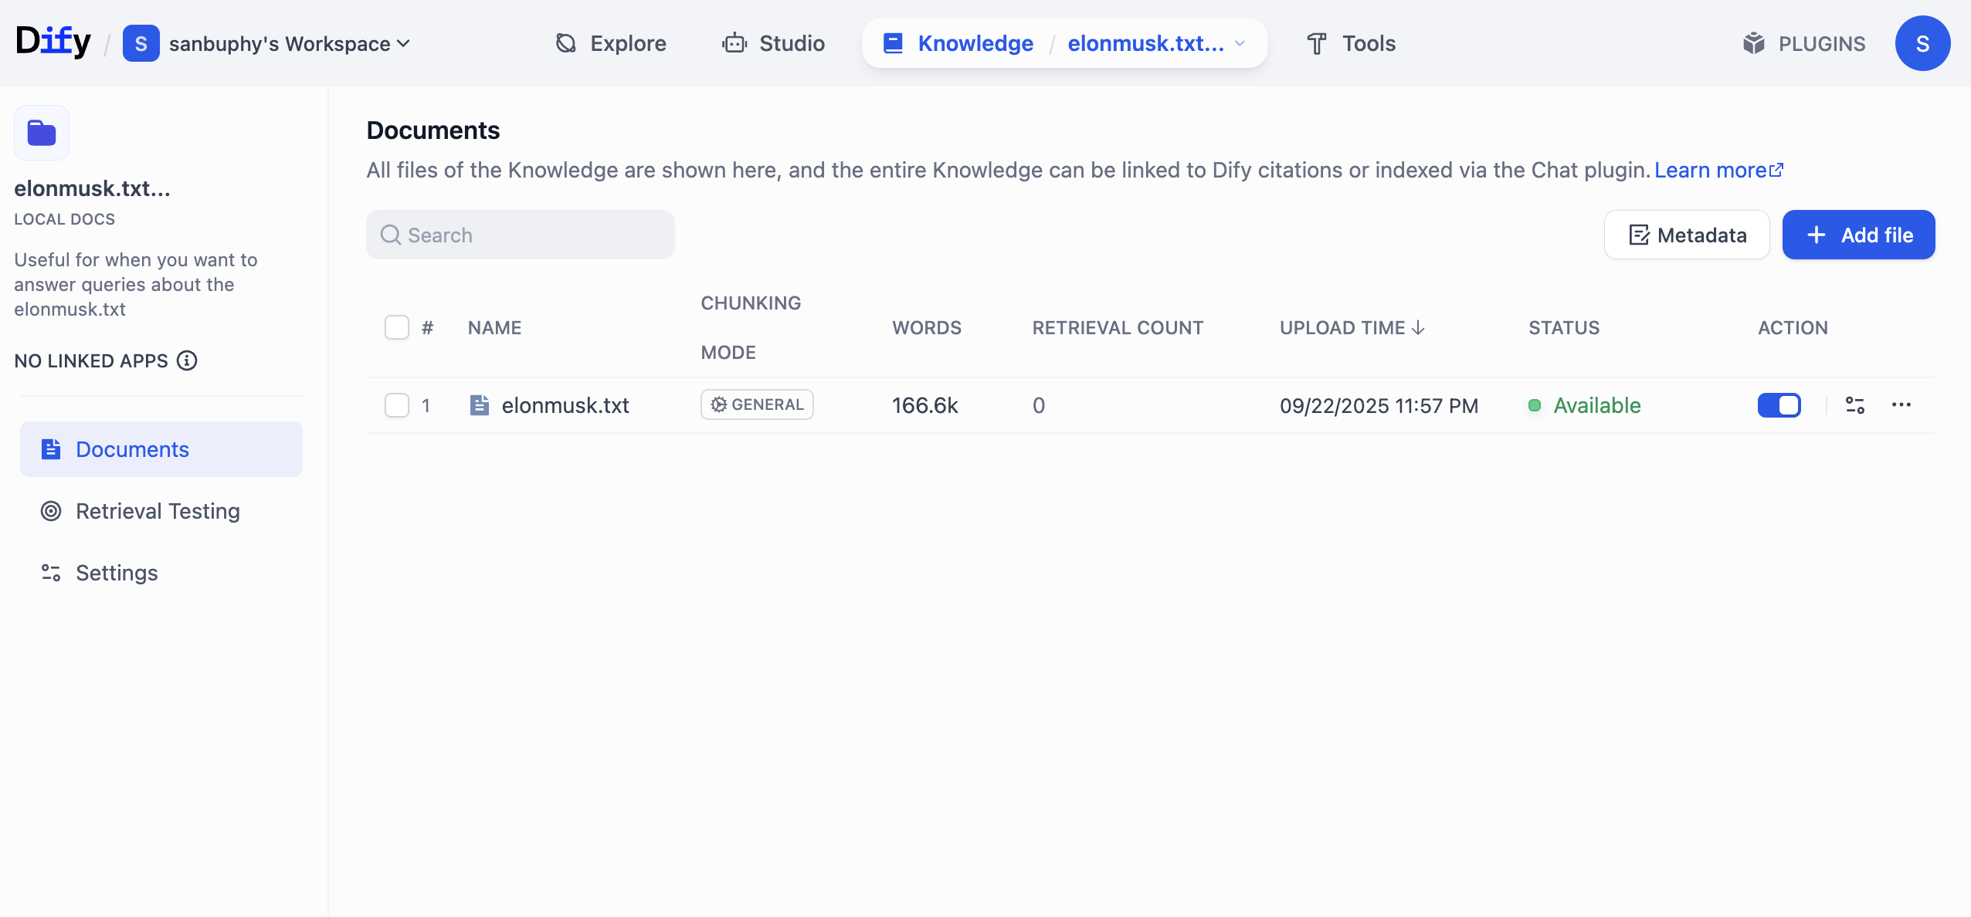The width and height of the screenshot is (1971, 917).
Task: Select the elonmusk.txt row checkbox
Action: (397, 405)
